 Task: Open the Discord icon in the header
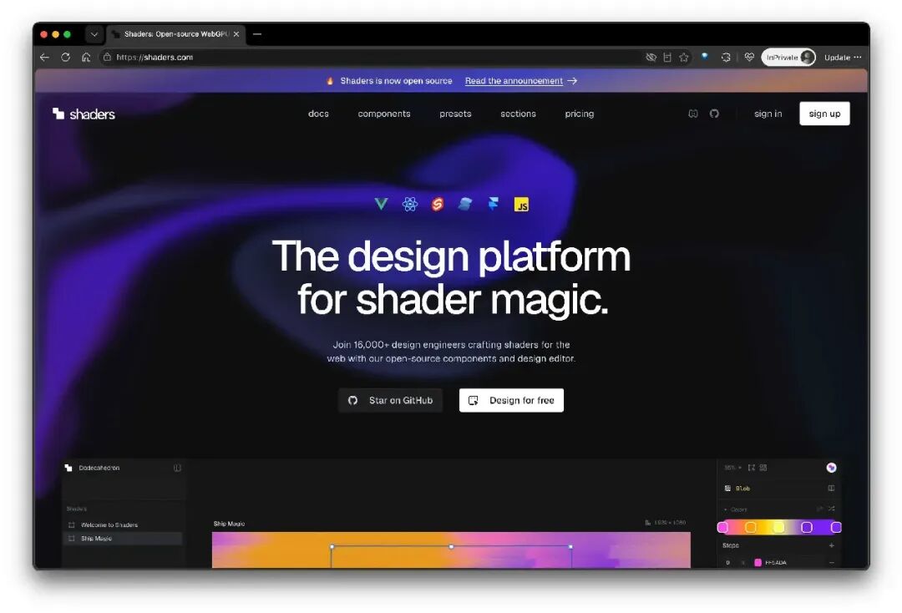(x=693, y=114)
